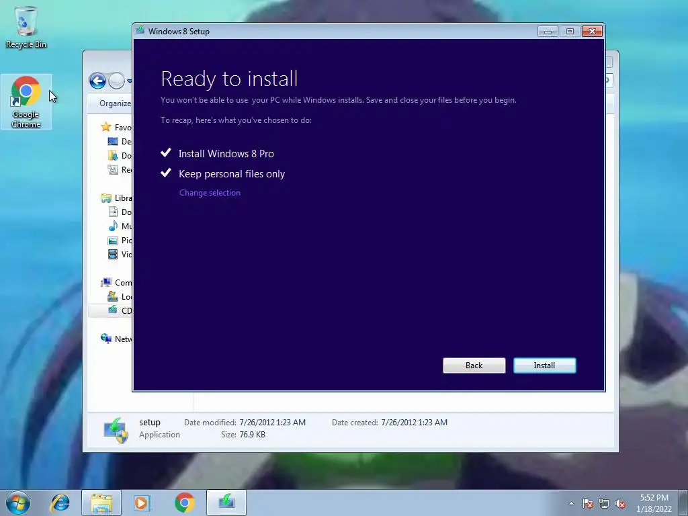Maximize the Windows 8 Setup window
The width and height of the screenshot is (688, 516).
tap(570, 31)
